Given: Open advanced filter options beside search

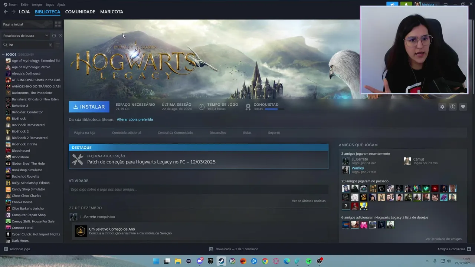Looking at the screenshot, I should 58,45.
